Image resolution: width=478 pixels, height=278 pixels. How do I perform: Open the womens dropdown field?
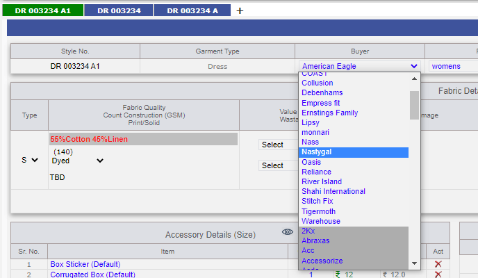tap(453, 66)
